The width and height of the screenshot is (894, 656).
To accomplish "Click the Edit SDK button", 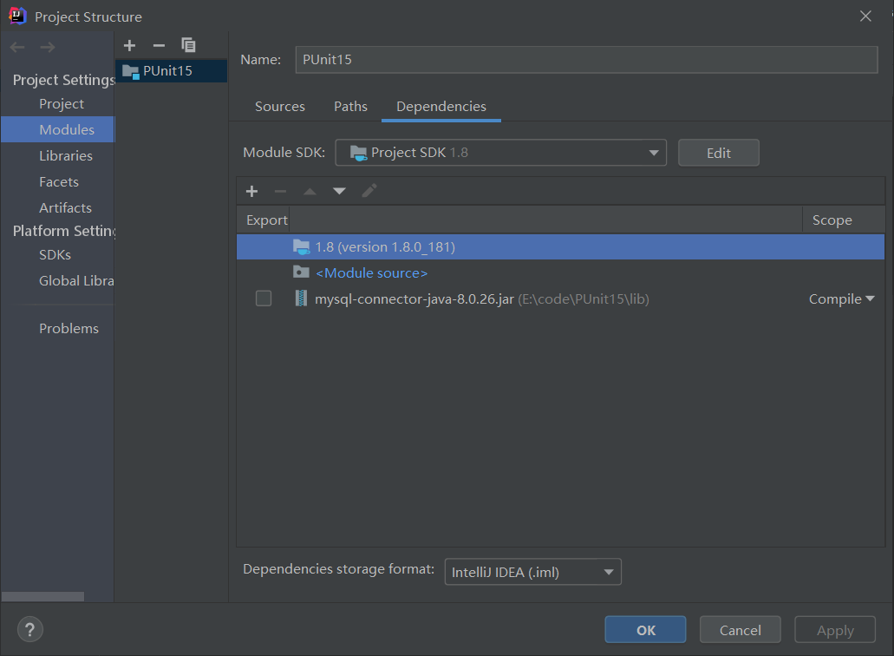I will click(718, 153).
